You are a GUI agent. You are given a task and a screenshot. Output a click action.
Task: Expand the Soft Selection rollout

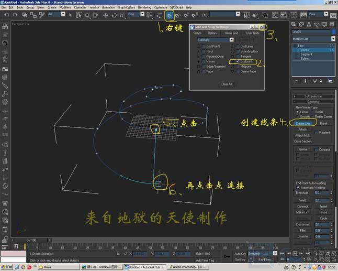click(x=313, y=96)
